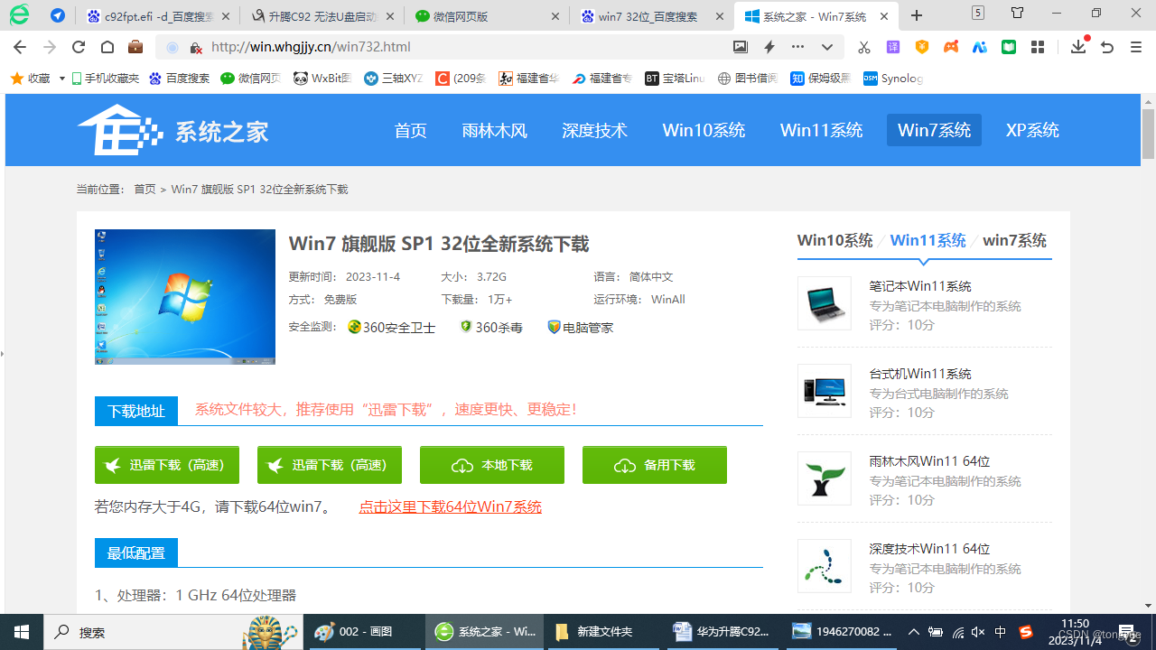
Task: Click the 首页 breadcrumb link
Action: [x=144, y=190]
